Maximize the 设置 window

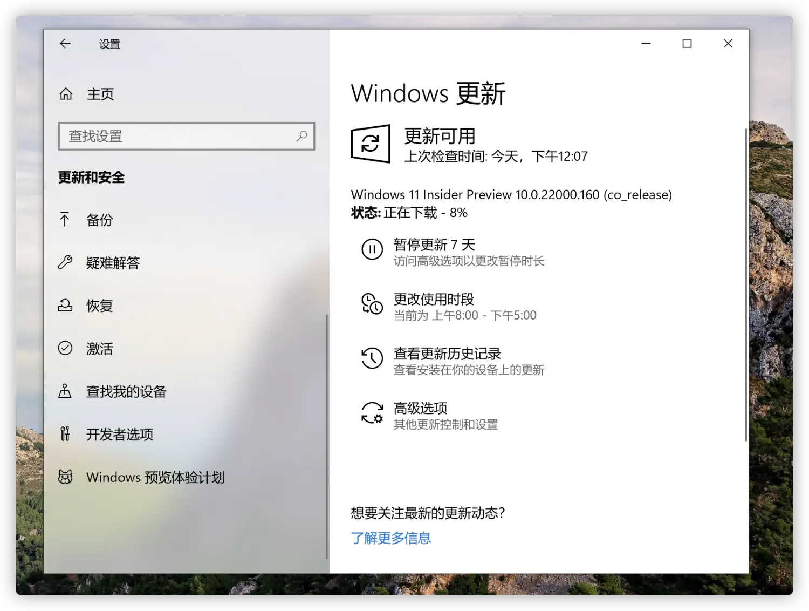pyautogui.click(x=687, y=44)
